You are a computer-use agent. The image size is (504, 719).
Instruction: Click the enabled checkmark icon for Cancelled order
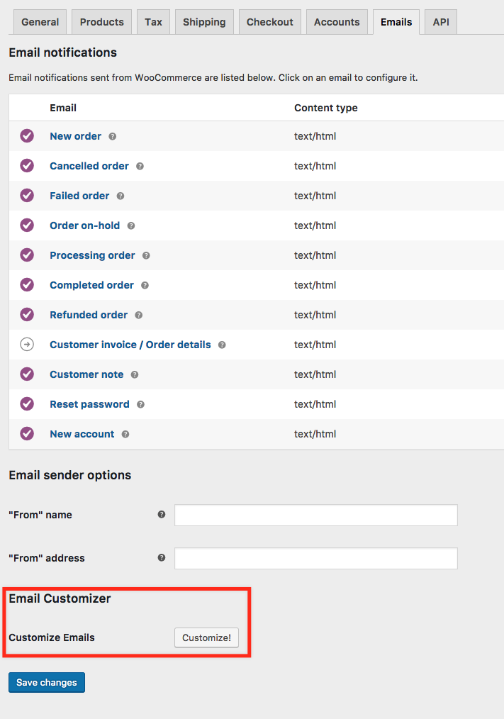point(27,165)
